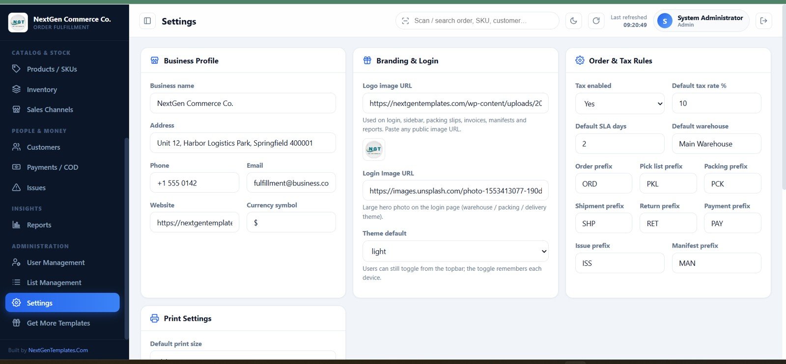This screenshot has height=364, width=786.
Task: Open Get More Templates
Action: click(x=62, y=323)
